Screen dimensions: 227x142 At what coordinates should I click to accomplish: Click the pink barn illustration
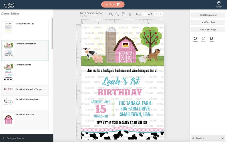pos(126,50)
